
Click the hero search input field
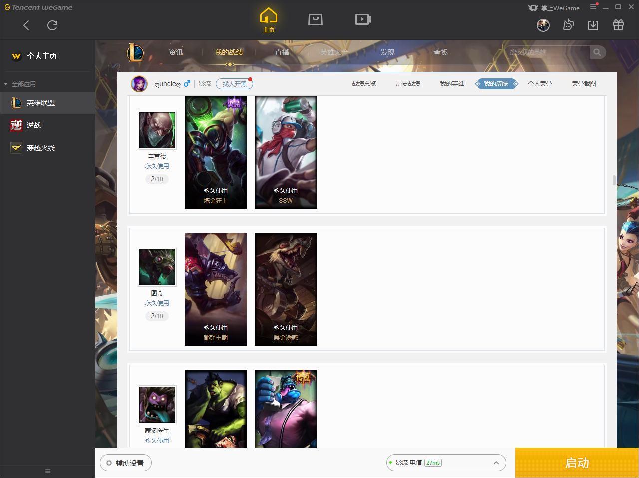coord(547,52)
